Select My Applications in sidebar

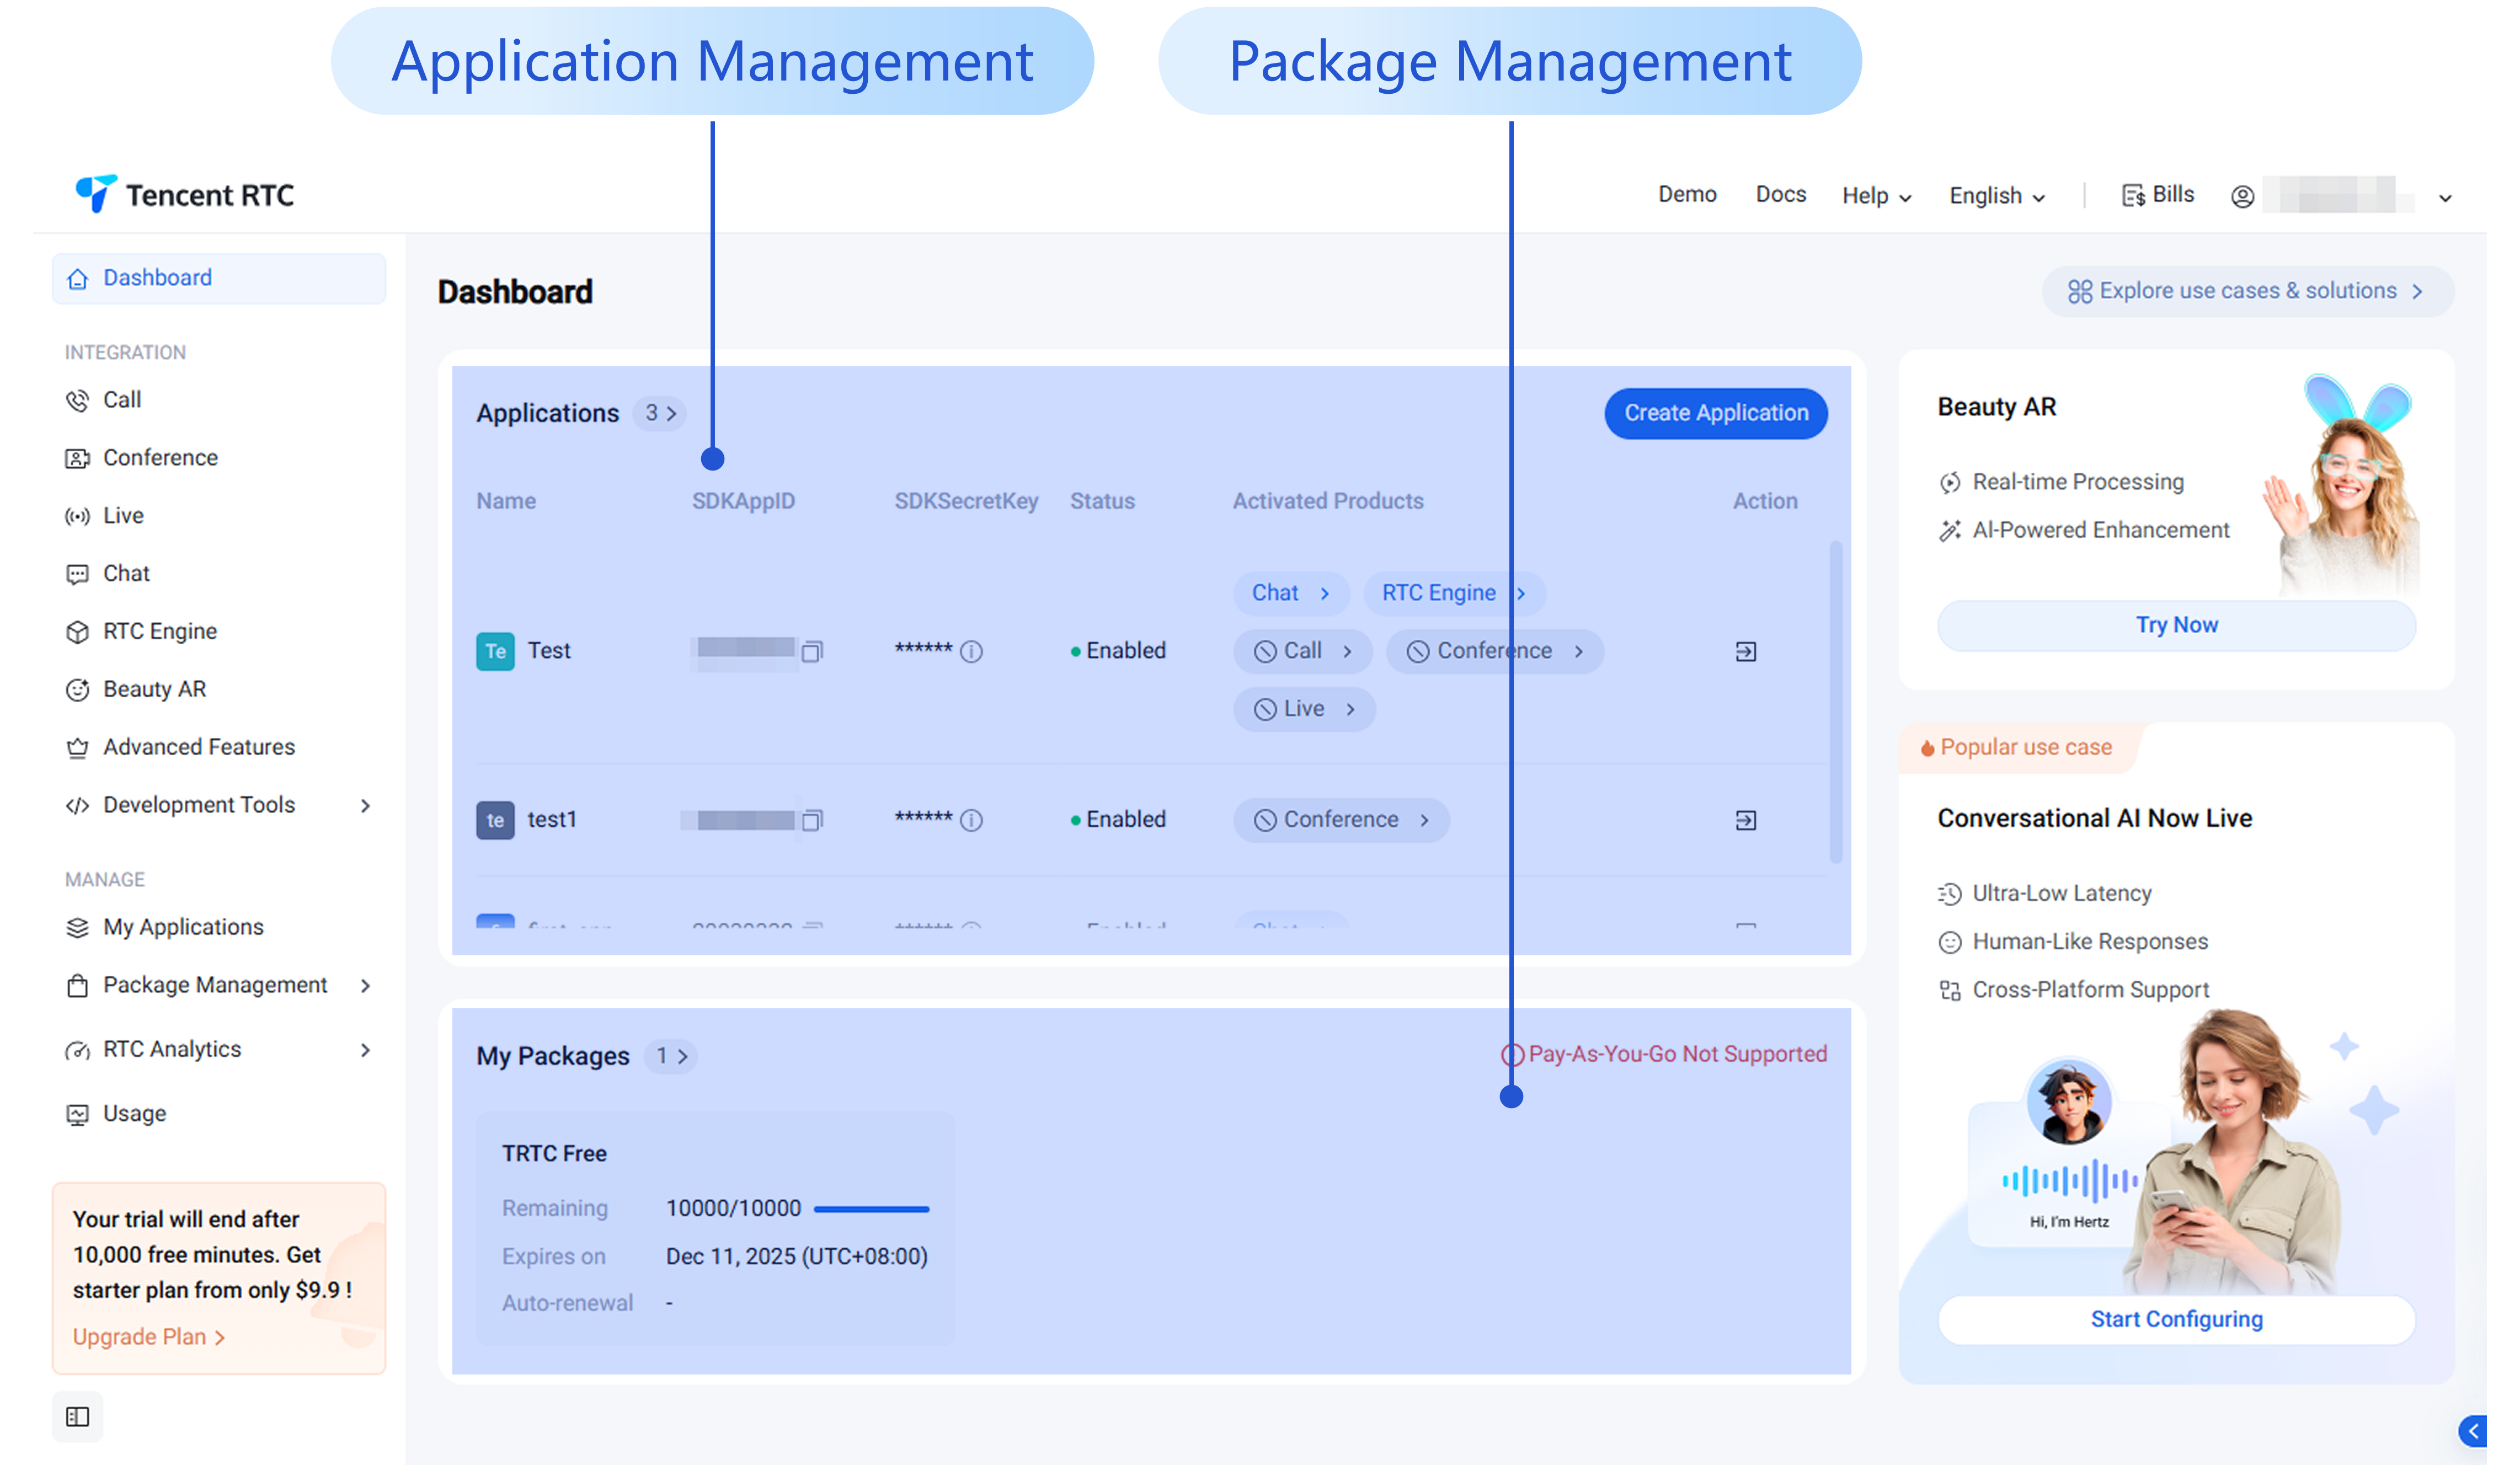pyautogui.click(x=183, y=928)
